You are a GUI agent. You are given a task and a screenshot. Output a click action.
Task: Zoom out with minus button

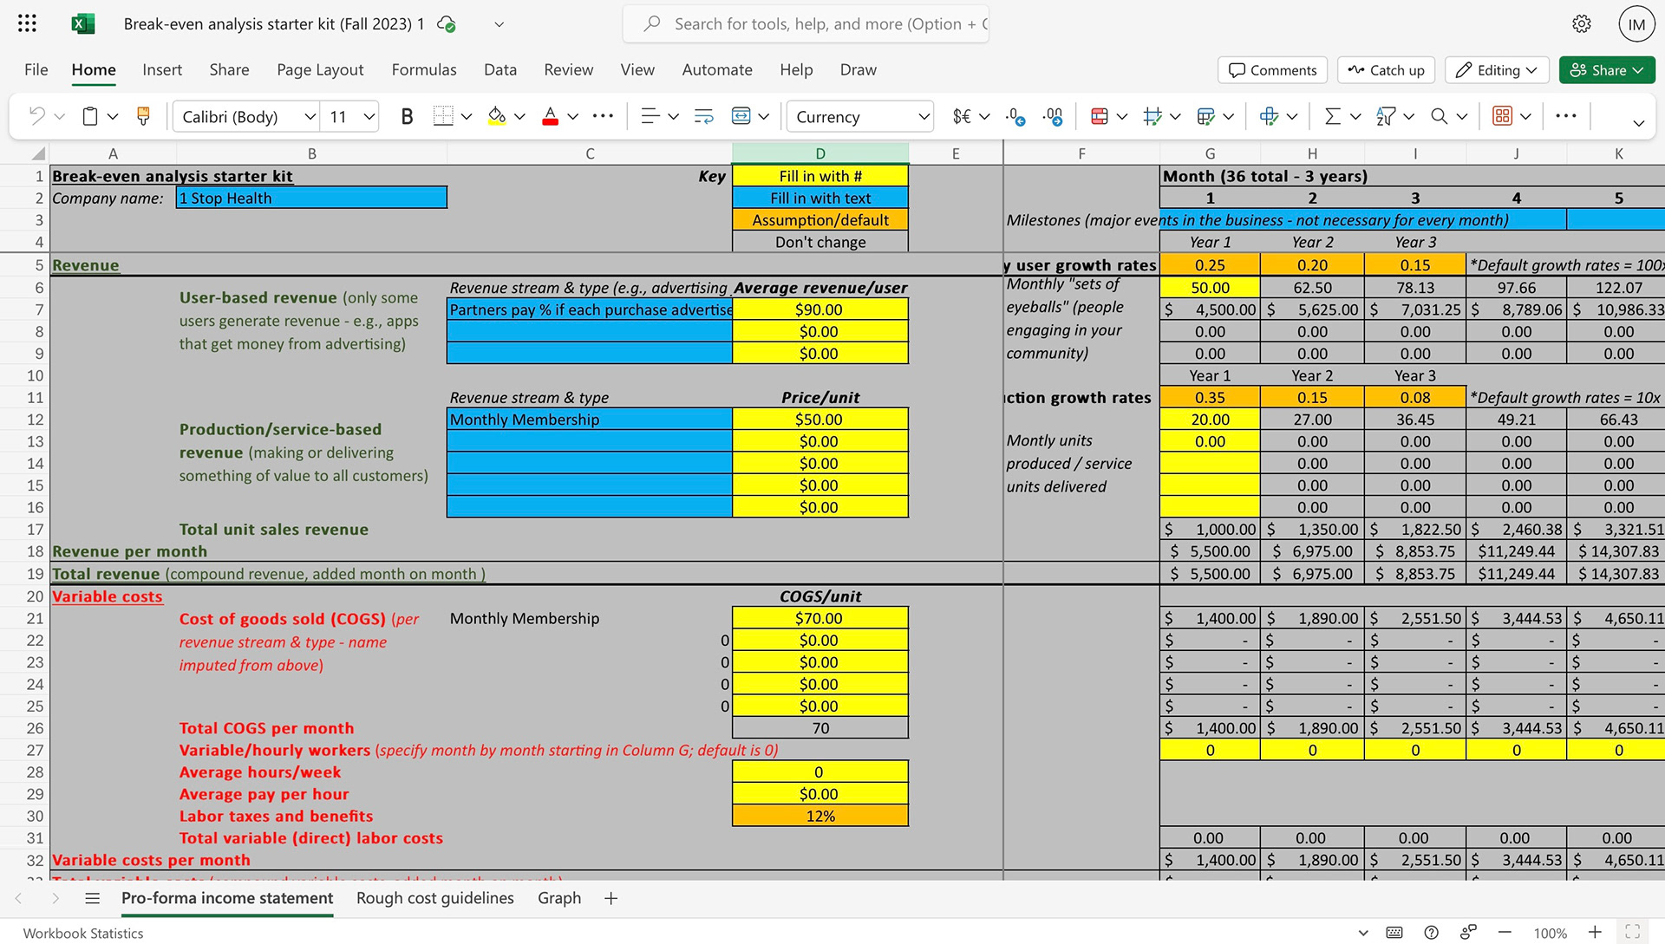(x=1505, y=933)
